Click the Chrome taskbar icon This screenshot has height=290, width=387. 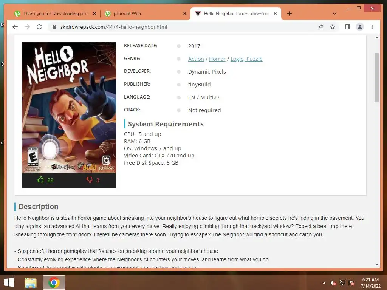click(x=54, y=282)
